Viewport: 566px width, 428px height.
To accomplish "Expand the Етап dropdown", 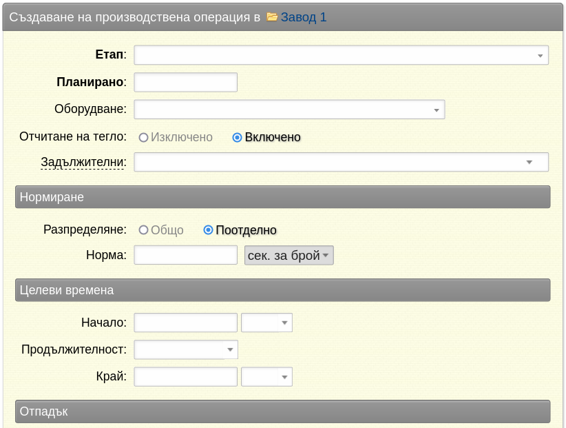I will click(341, 55).
